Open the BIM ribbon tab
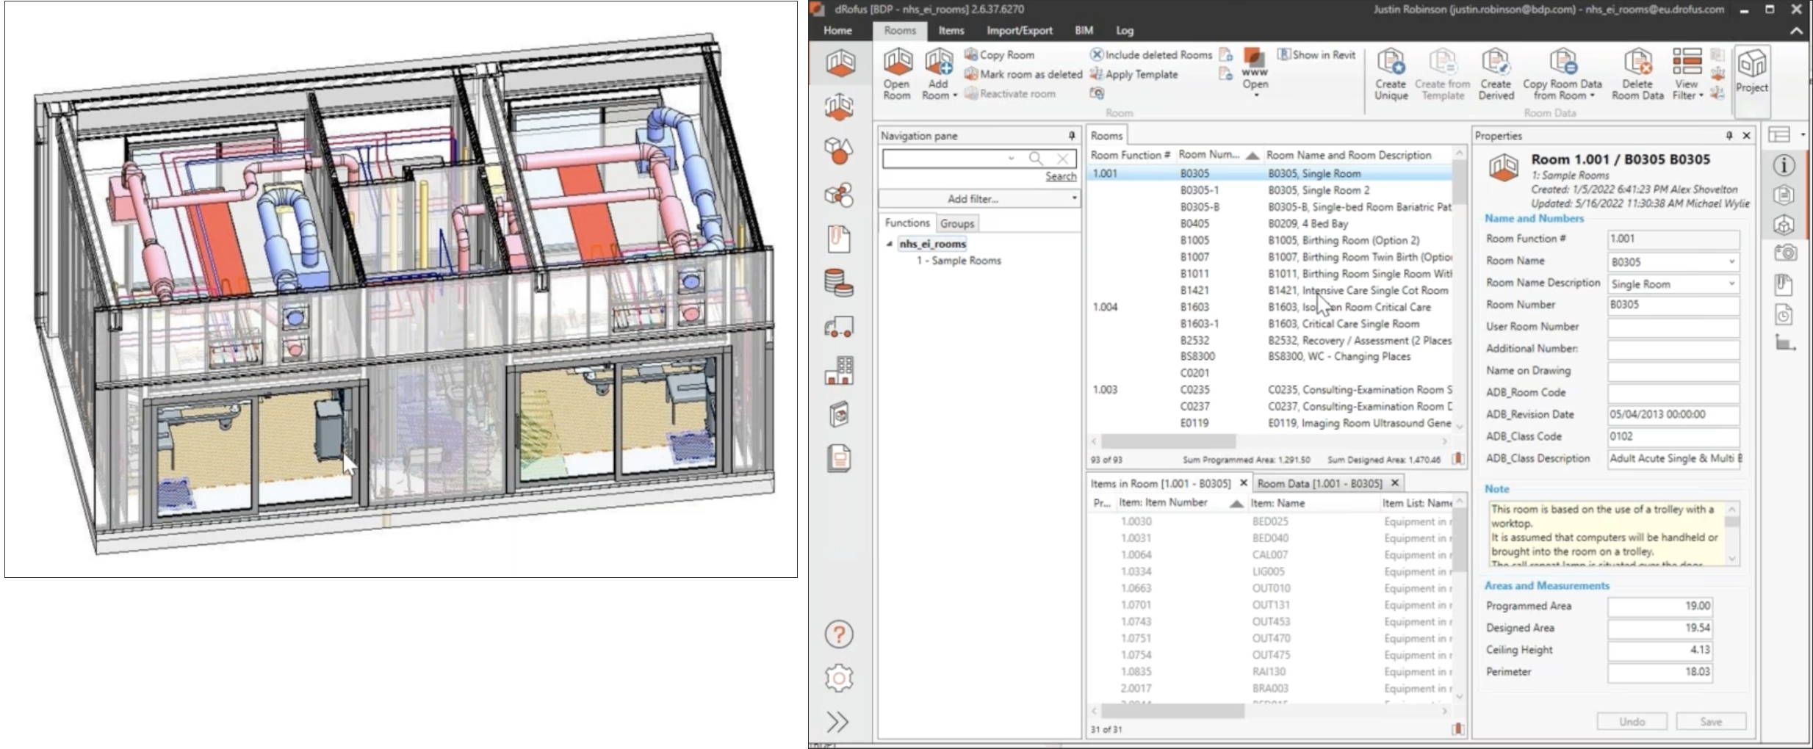Image resolution: width=1813 pixels, height=749 pixels. [1084, 30]
